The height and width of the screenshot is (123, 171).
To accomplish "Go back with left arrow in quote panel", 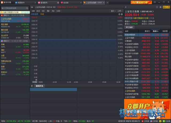I will [126, 7].
